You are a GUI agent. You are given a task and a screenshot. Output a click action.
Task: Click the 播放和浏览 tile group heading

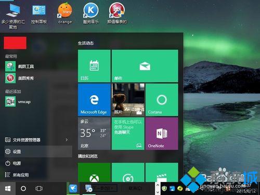point(88,156)
